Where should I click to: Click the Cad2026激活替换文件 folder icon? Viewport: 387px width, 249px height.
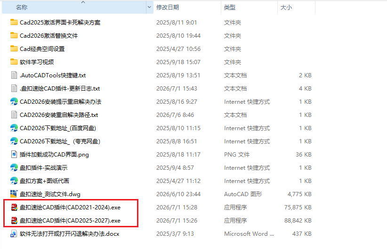[x=14, y=35]
